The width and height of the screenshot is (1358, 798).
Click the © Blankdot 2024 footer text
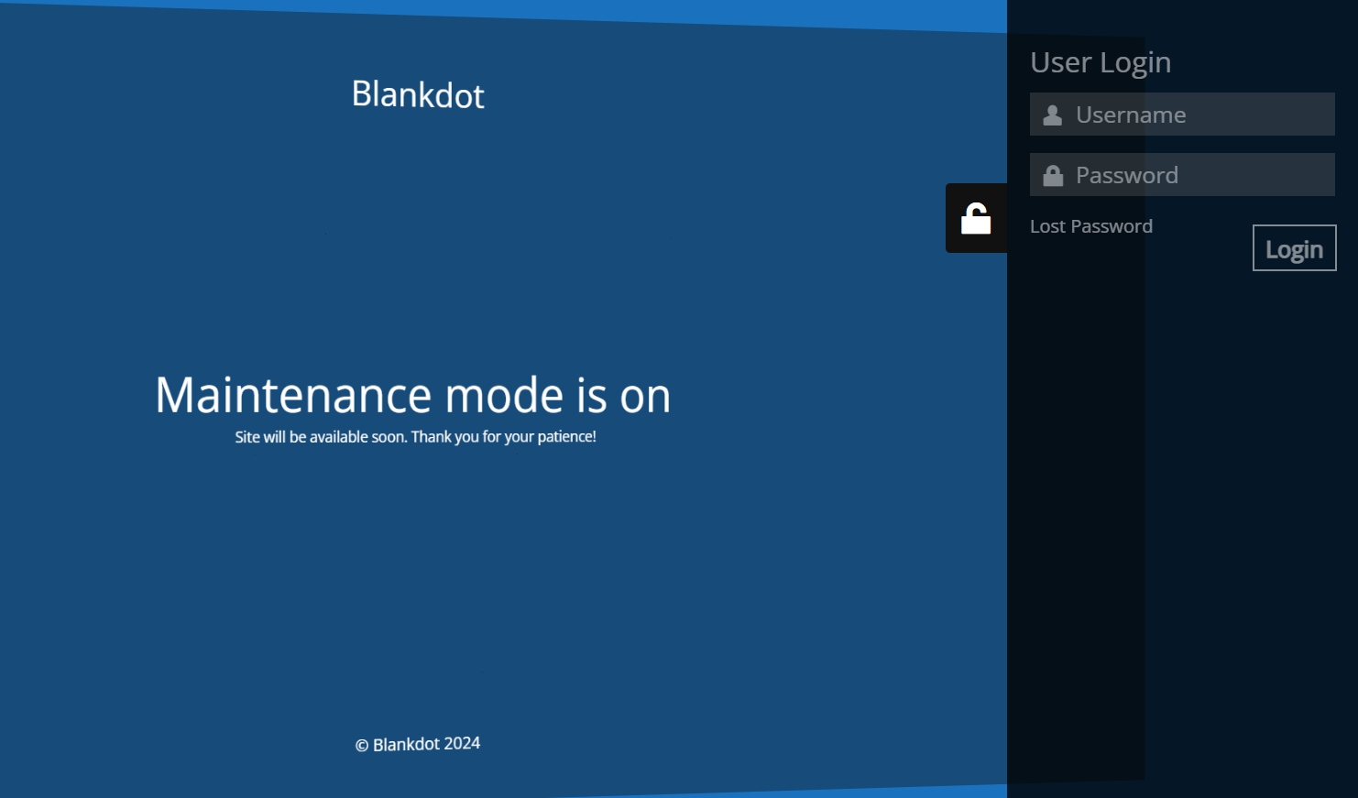click(418, 744)
